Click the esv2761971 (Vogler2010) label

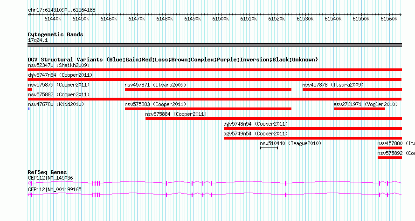(x=366, y=104)
